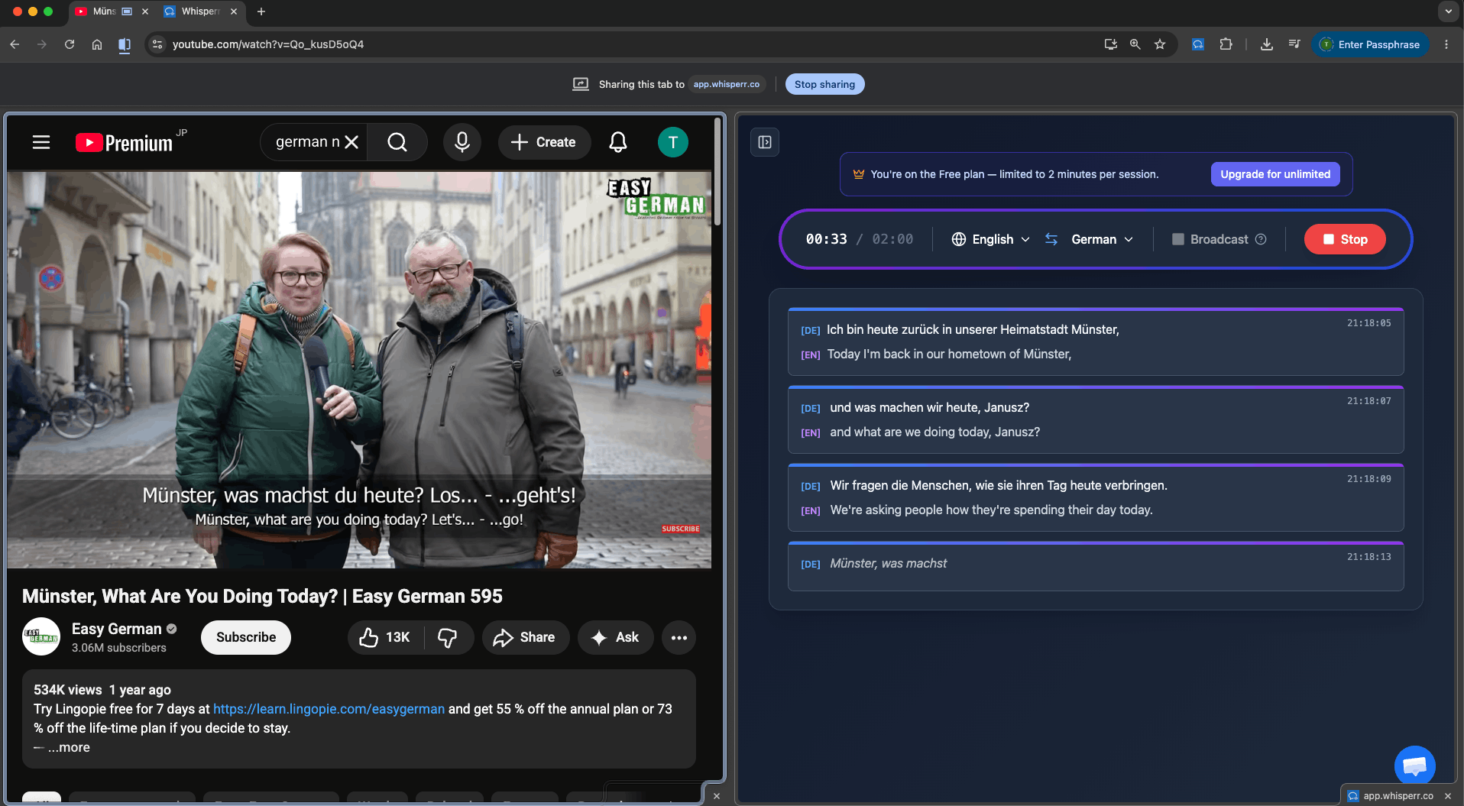The height and width of the screenshot is (806, 1464).
Task: Clear the YouTube search box text
Action: pyautogui.click(x=351, y=142)
